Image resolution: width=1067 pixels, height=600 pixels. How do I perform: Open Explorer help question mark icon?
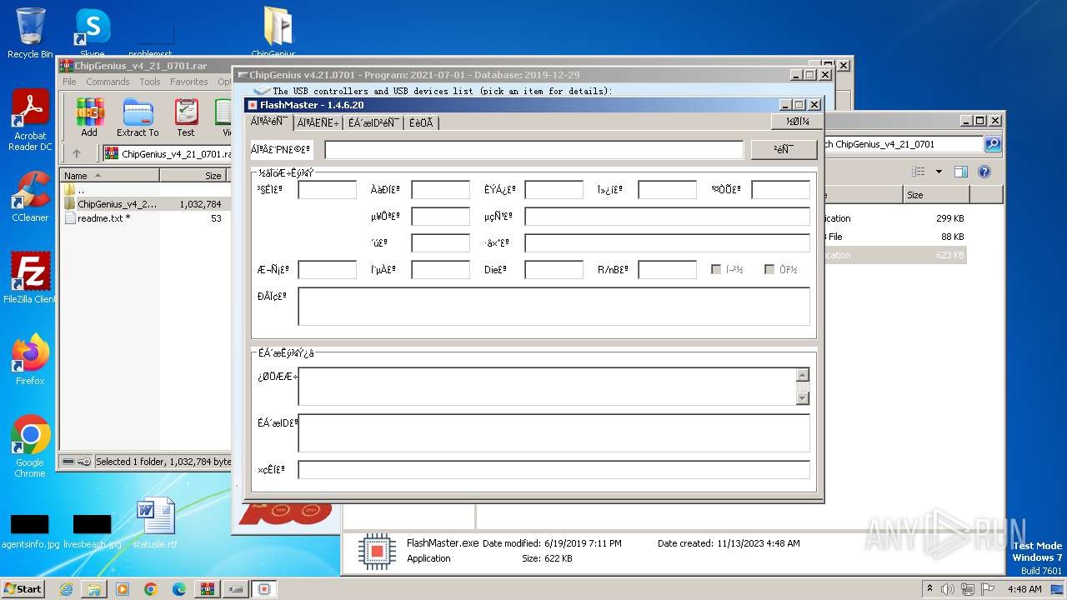click(x=984, y=172)
